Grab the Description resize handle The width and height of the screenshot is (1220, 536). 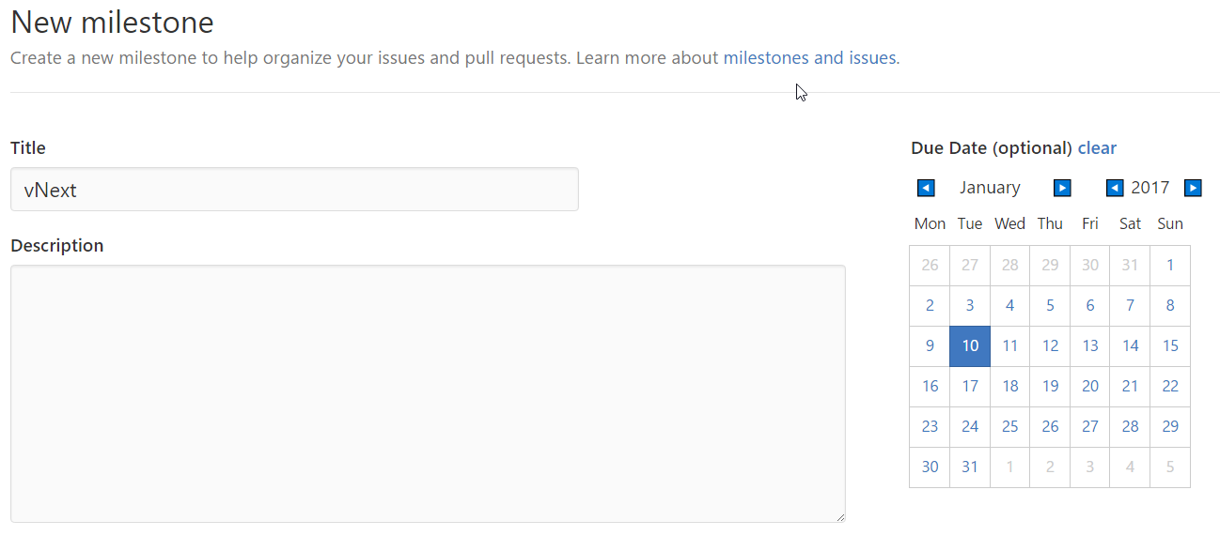(840, 517)
